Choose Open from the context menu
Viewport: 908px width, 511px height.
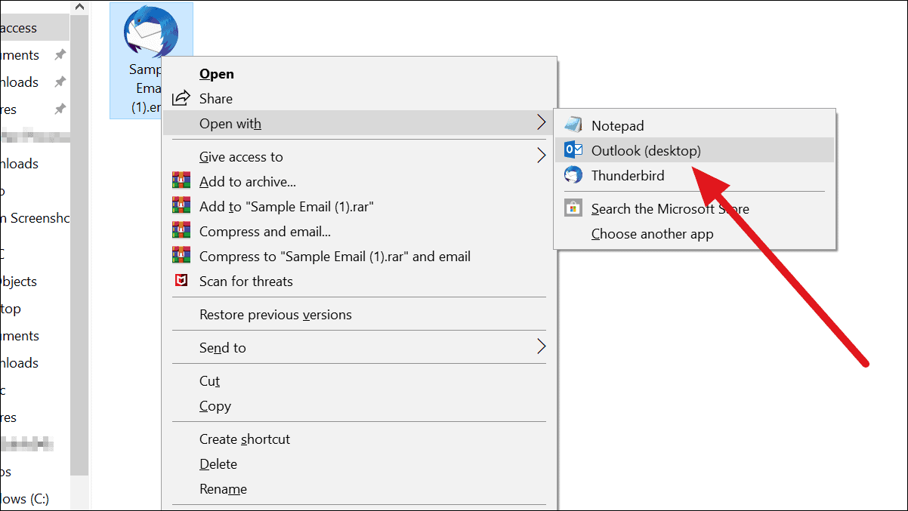point(217,74)
